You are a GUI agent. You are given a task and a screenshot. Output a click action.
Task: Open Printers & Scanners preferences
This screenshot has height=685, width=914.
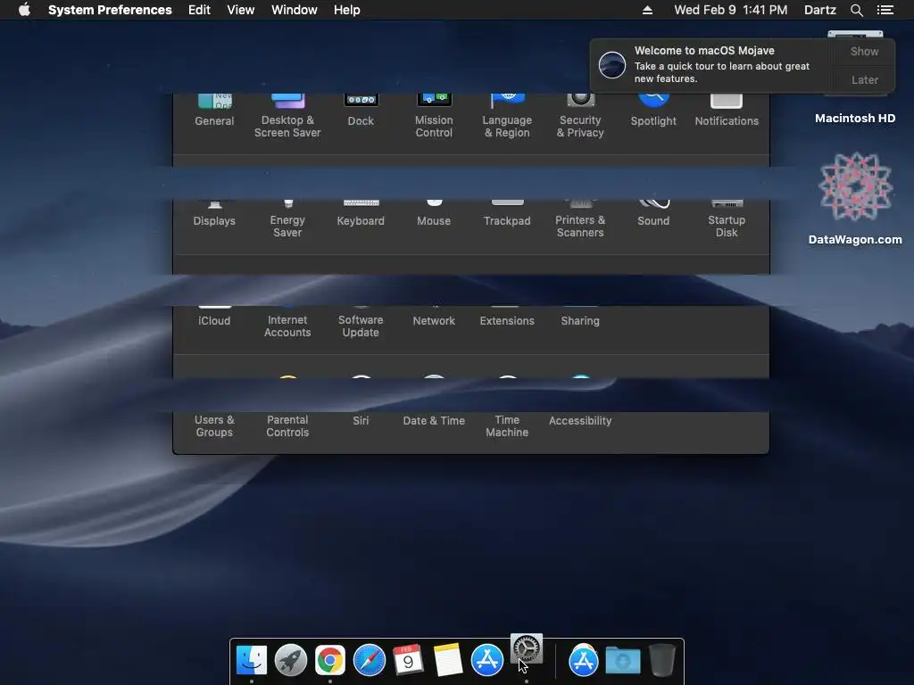580,219
